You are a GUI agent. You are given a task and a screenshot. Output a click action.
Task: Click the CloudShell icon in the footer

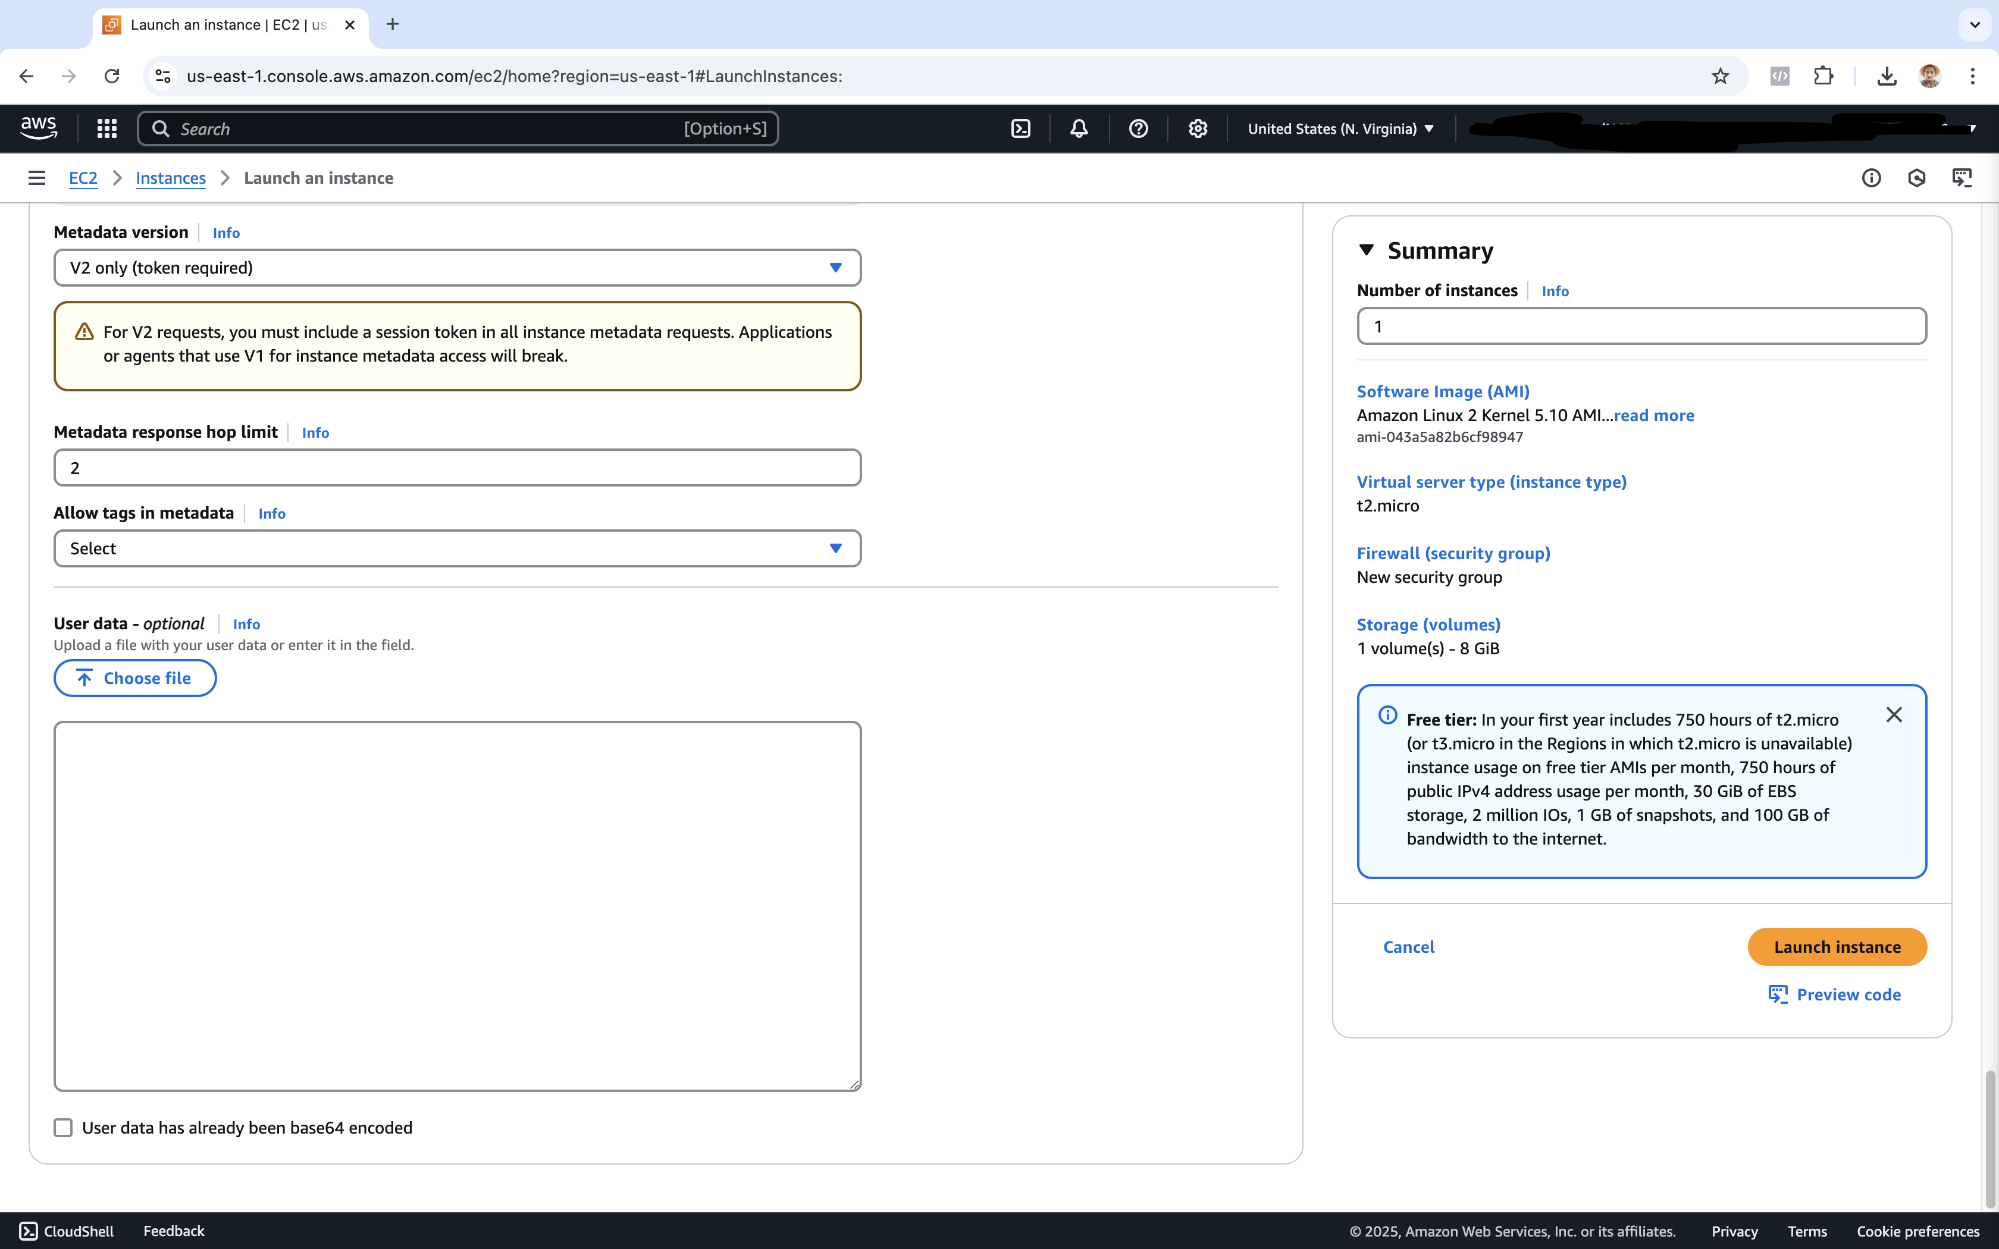click(28, 1231)
